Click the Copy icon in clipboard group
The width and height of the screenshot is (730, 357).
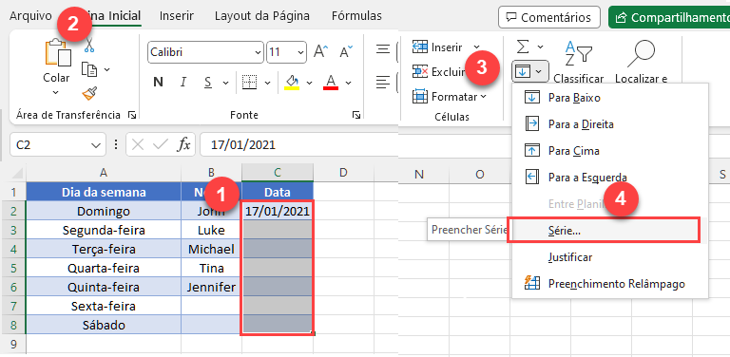pos(90,69)
